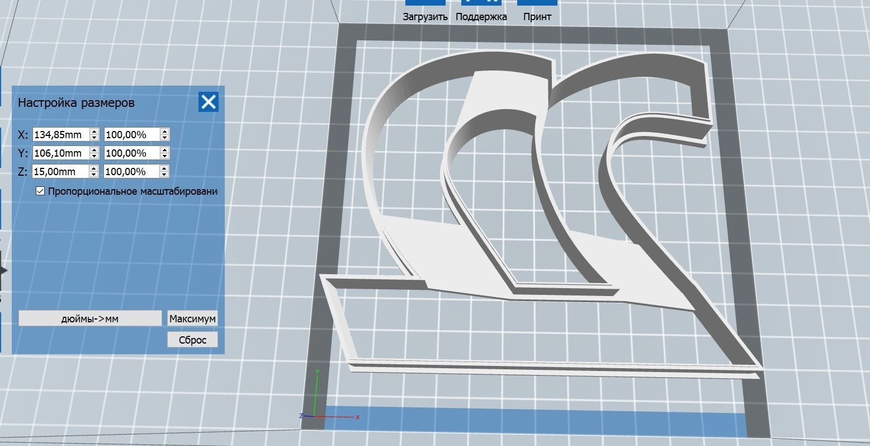This screenshot has width=870, height=446.
Task: Increase Y percent with up arrow
Action: coord(164,151)
